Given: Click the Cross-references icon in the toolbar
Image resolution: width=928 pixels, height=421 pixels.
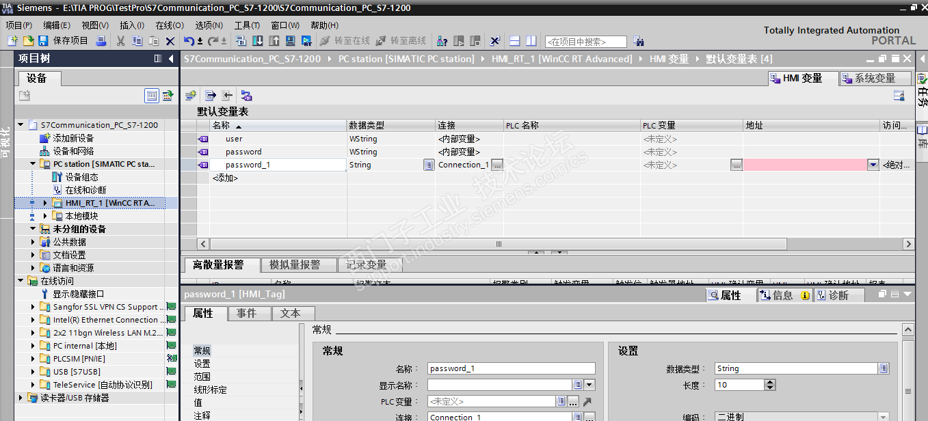Looking at the screenshot, I should tap(495, 41).
